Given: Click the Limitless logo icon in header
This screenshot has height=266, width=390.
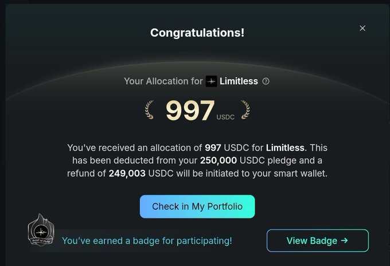Looking at the screenshot, I should pyautogui.click(x=212, y=81).
